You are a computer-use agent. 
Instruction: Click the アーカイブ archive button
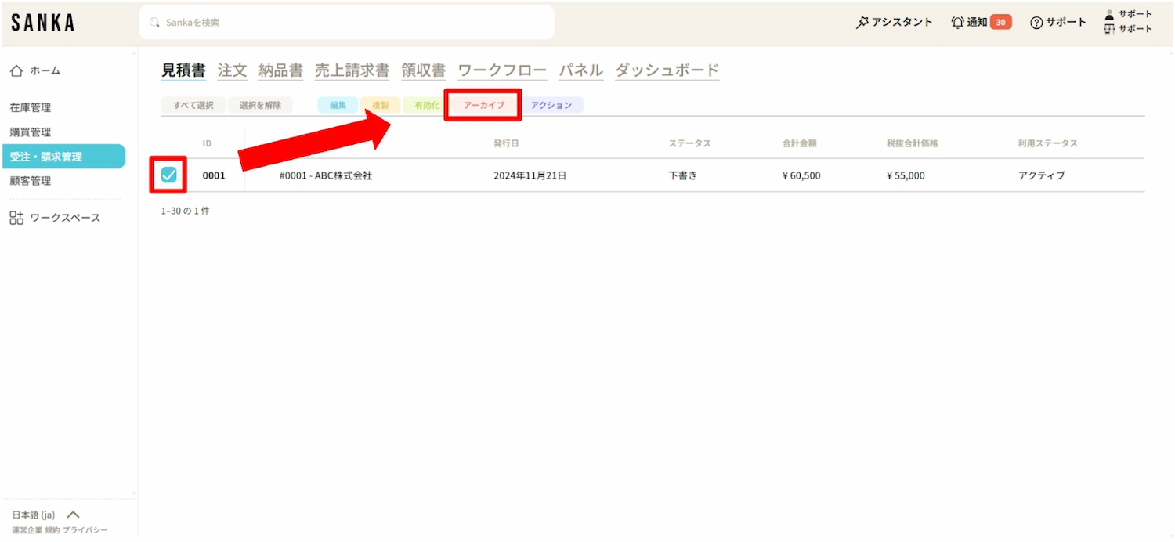[x=483, y=105]
